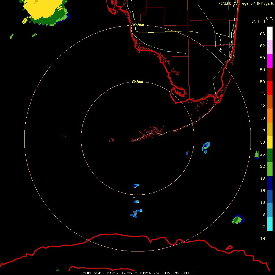Click the '100 NMI' range ring label
The height and width of the screenshot is (275, 275).
coord(137,25)
